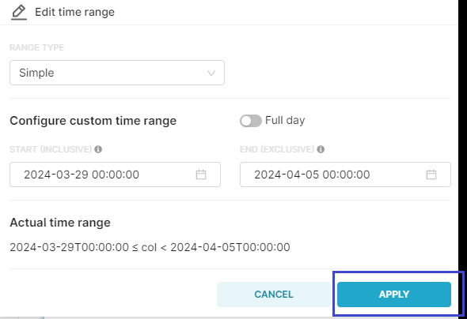Screen dimensions: 467x319
Task: Click the Edit time range title
Action: pos(74,12)
